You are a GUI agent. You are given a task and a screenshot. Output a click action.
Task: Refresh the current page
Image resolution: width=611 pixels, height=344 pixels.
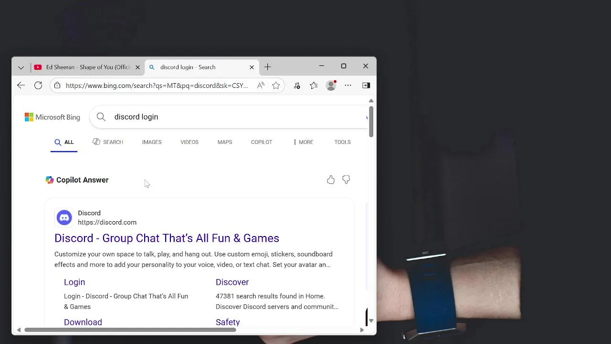click(x=38, y=86)
